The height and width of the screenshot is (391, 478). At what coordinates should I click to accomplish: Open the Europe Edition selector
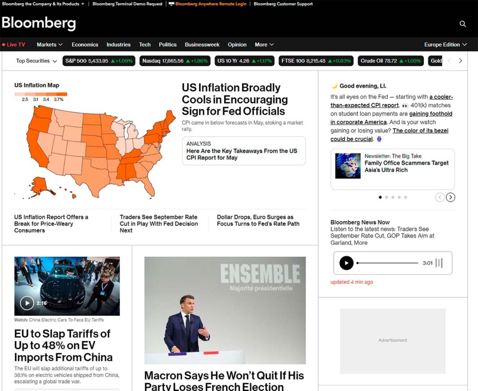(445, 44)
